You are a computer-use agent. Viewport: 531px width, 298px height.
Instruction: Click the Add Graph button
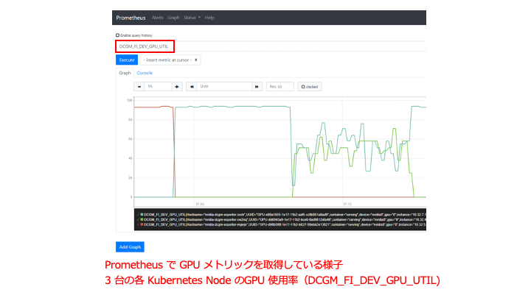[x=130, y=247]
